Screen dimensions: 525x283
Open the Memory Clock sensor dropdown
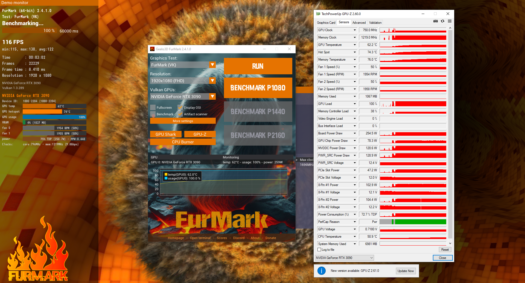coord(355,37)
